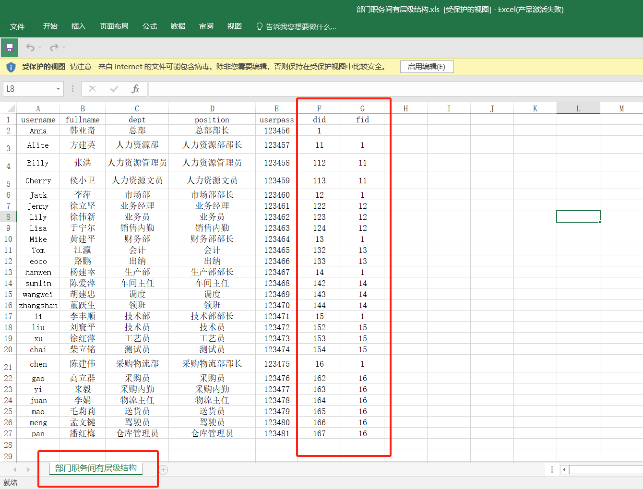643x490 pixels.
Task: Click the New Sheet plus icon
Action: [x=164, y=470]
